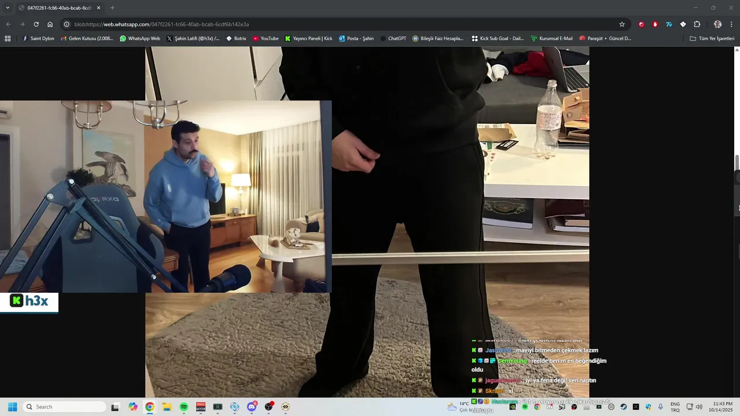The height and width of the screenshot is (416, 740).
Task: Close the 047f2261 tab
Action: click(98, 8)
